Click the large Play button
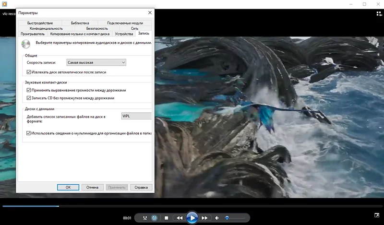This screenshot has width=384, height=225. (x=192, y=218)
